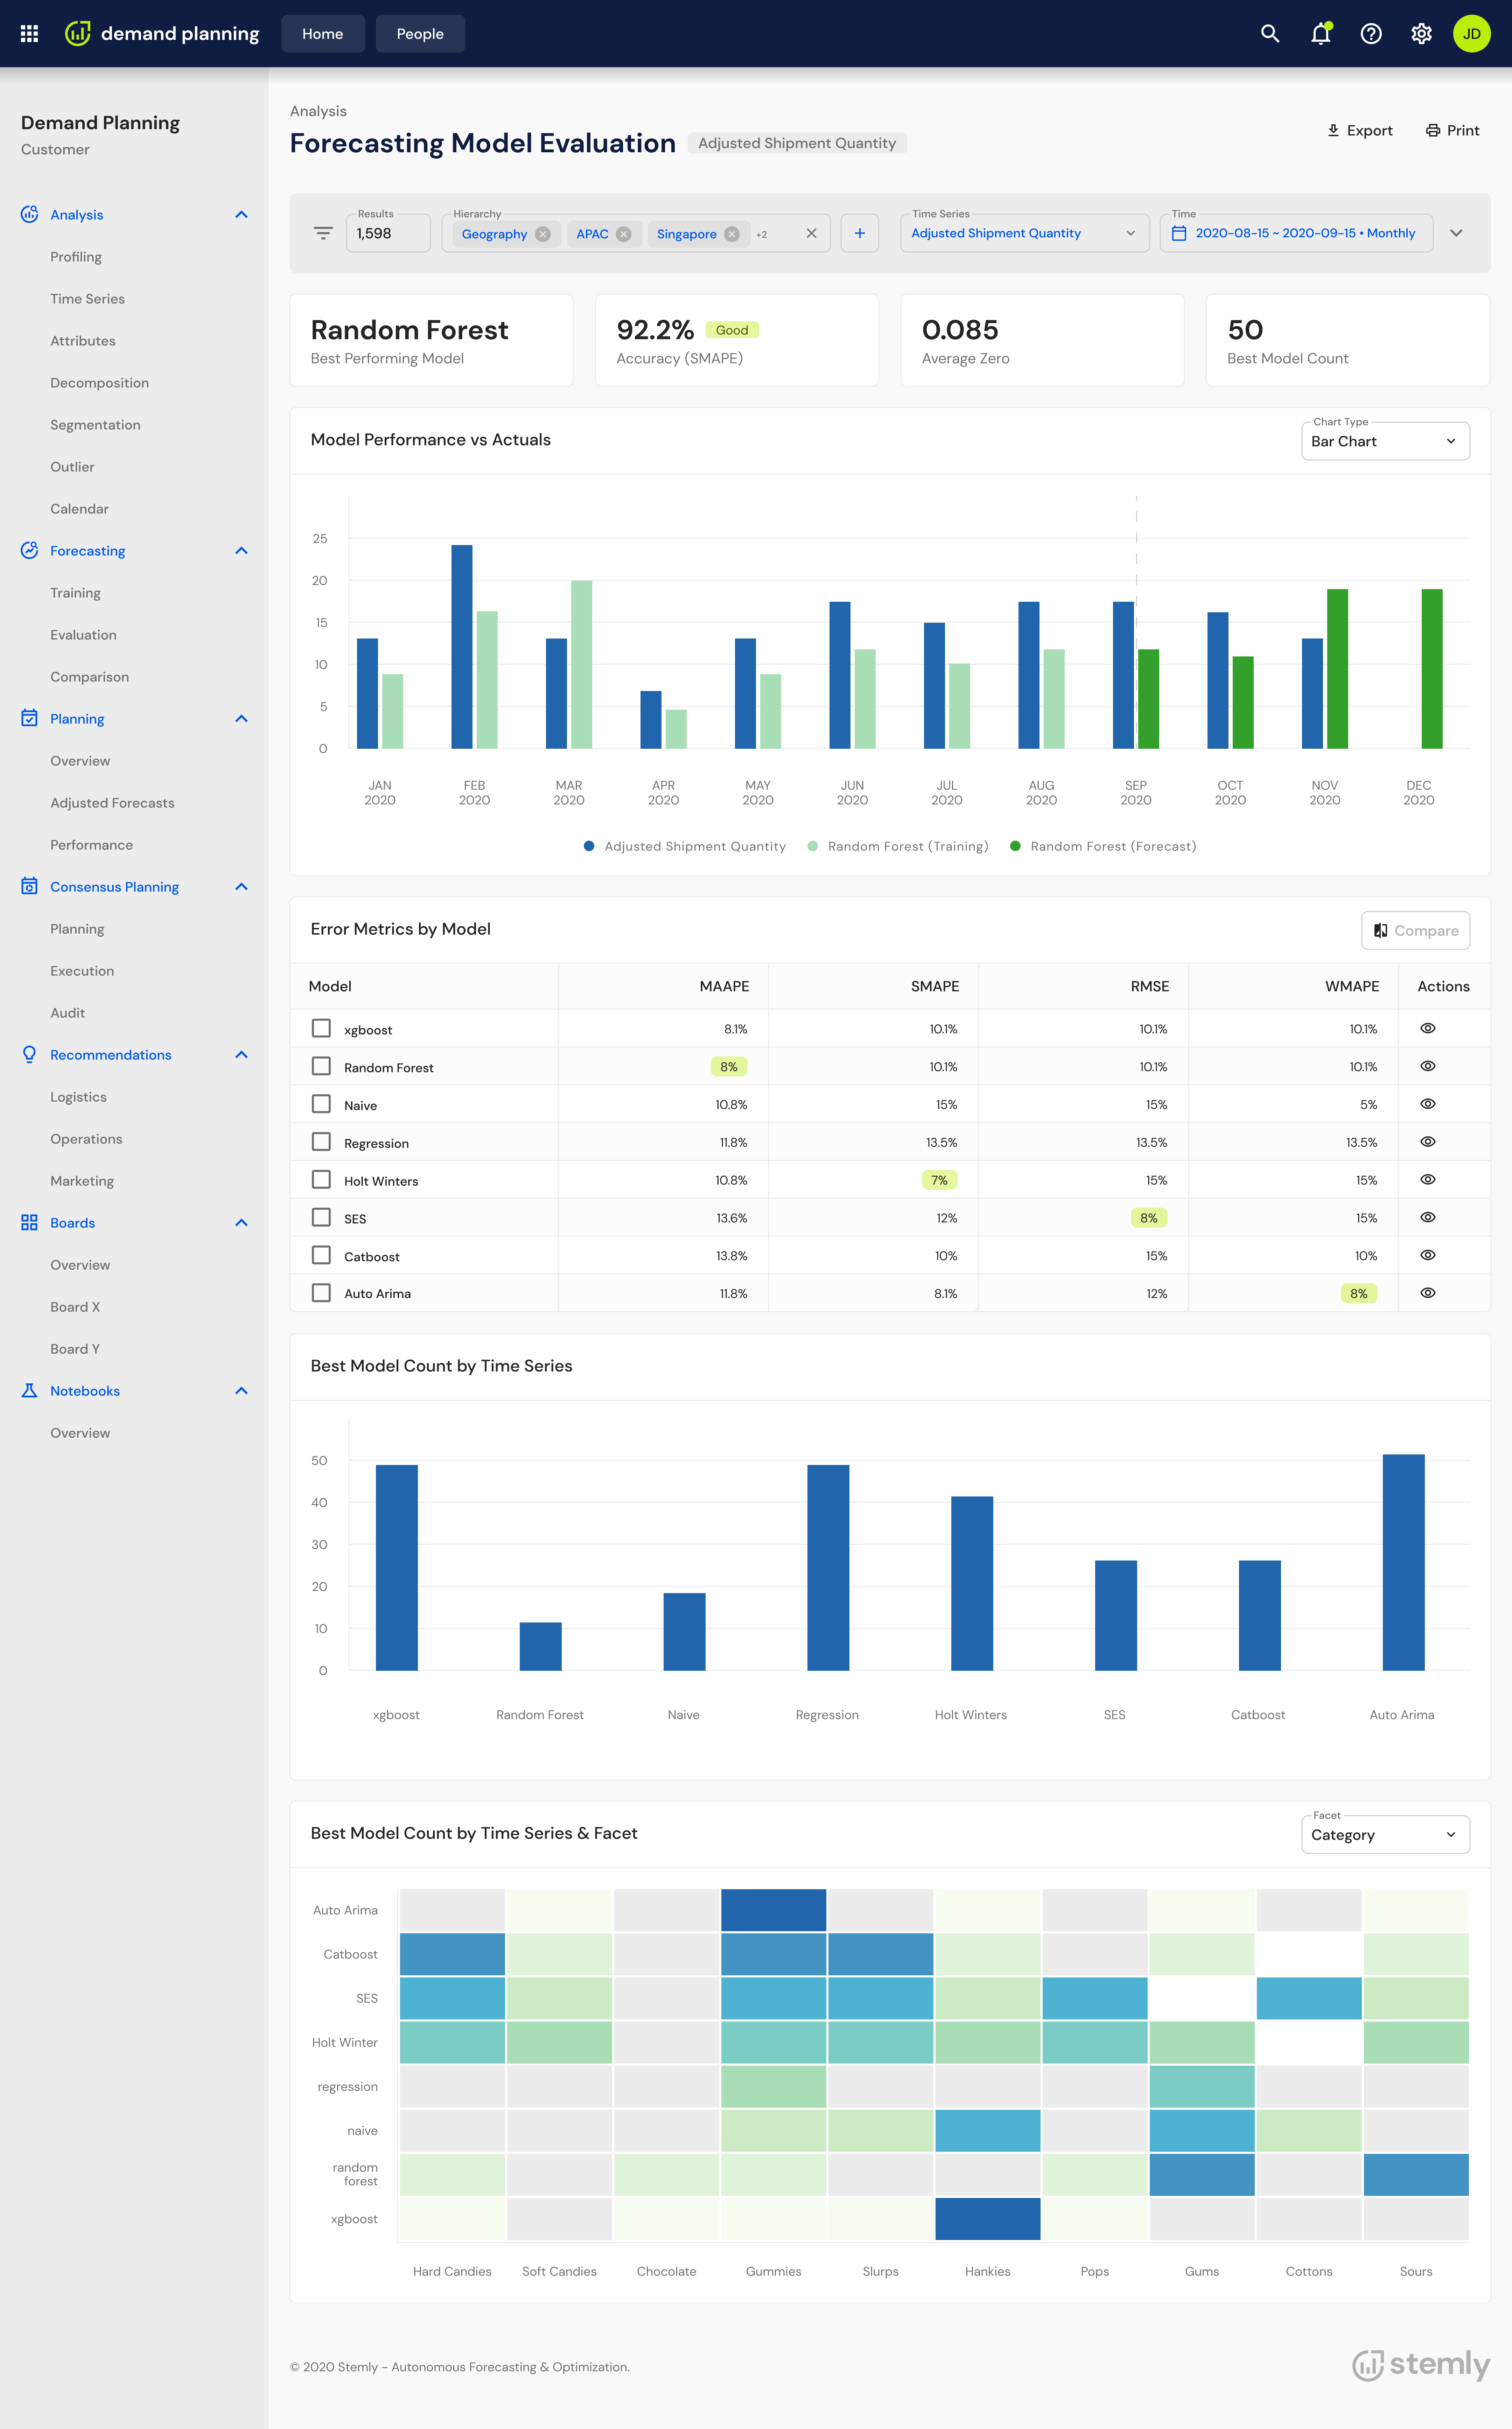1512x2429 pixels.
Task: Collapse the Planning sidebar section
Action: (241, 719)
